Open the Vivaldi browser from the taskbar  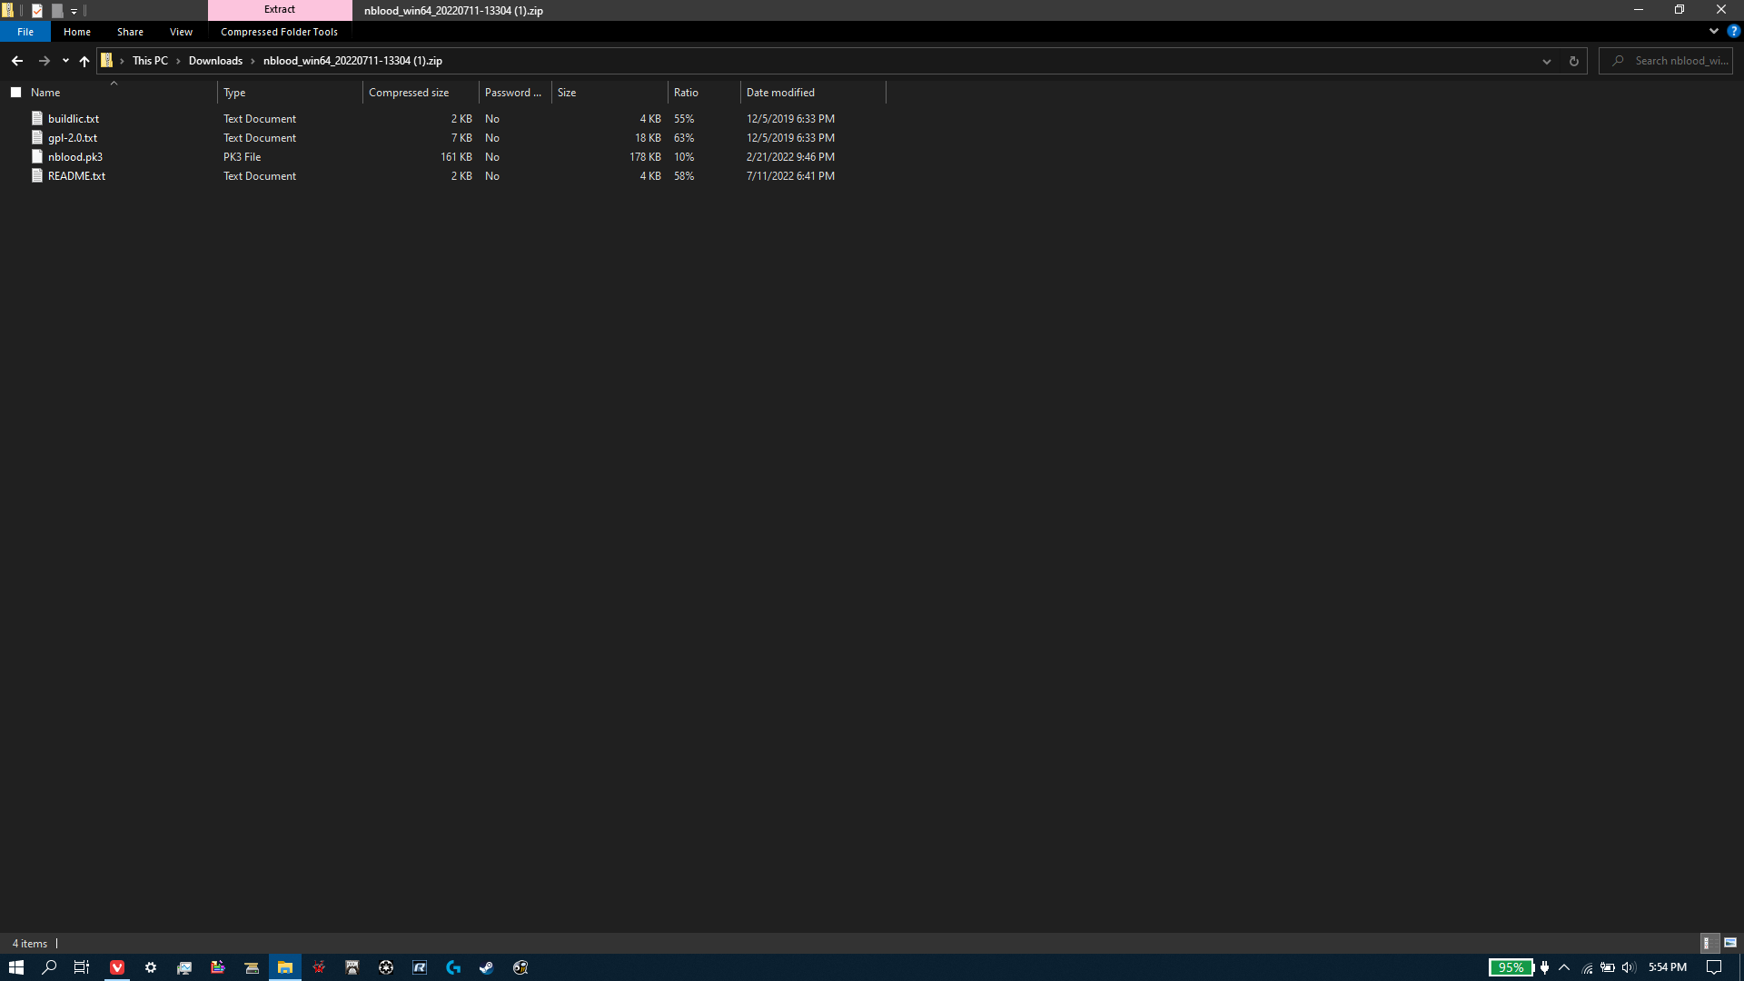click(x=115, y=966)
